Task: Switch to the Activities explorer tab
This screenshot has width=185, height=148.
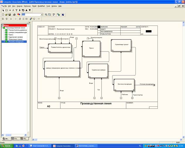Action: 6,139
